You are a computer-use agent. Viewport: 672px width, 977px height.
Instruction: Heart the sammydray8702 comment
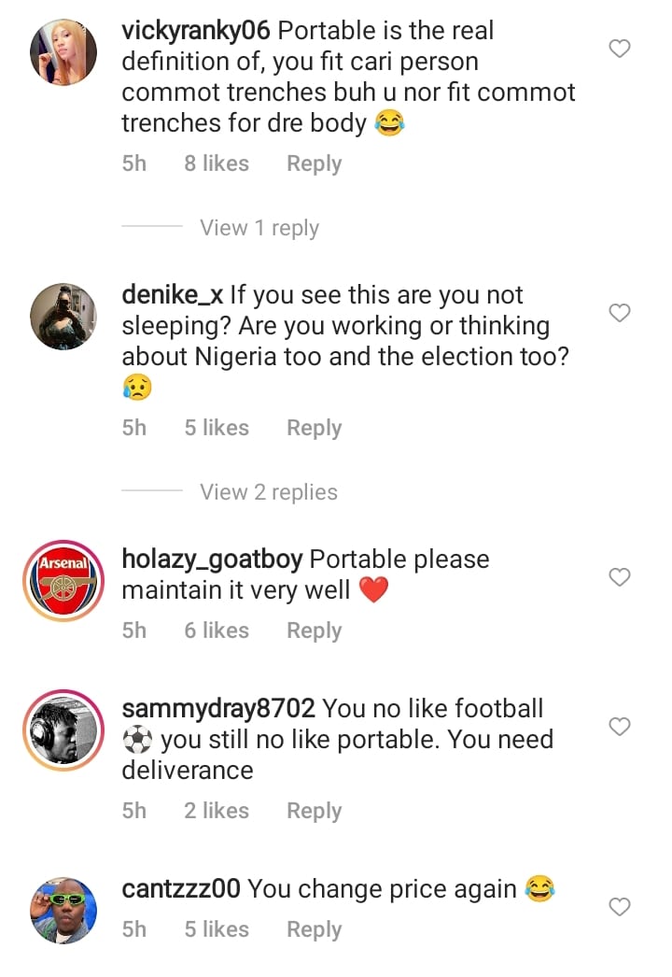[x=620, y=726]
